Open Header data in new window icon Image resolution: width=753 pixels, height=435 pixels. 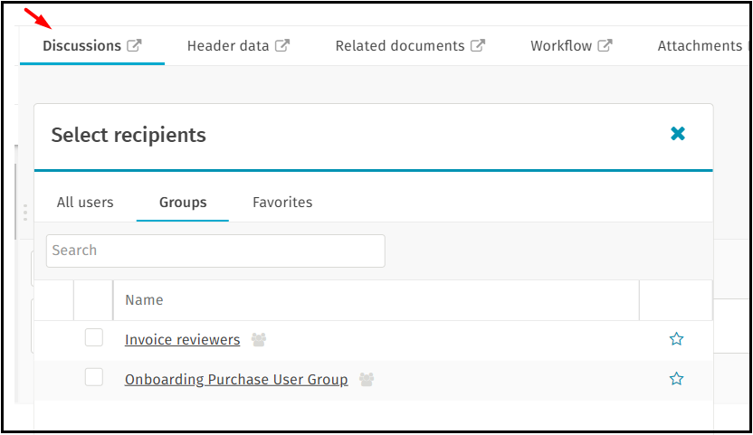(282, 46)
